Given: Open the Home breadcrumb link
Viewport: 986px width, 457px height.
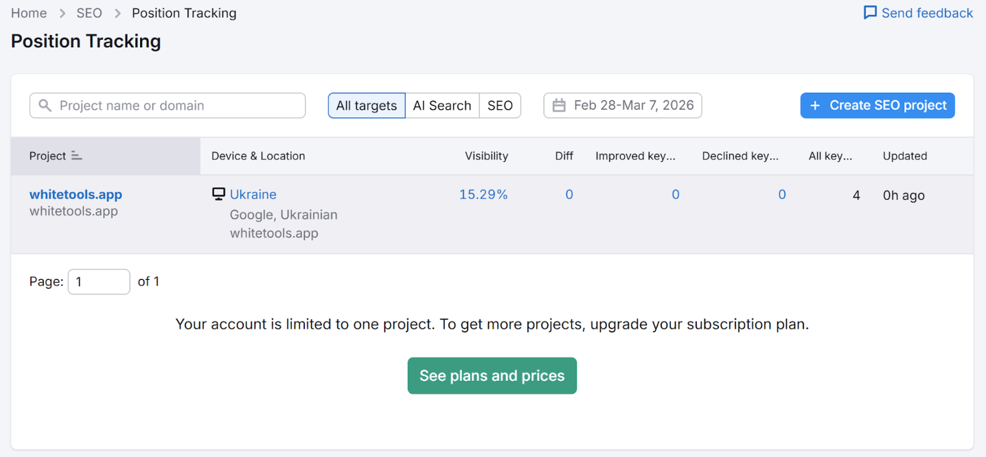Looking at the screenshot, I should (29, 13).
